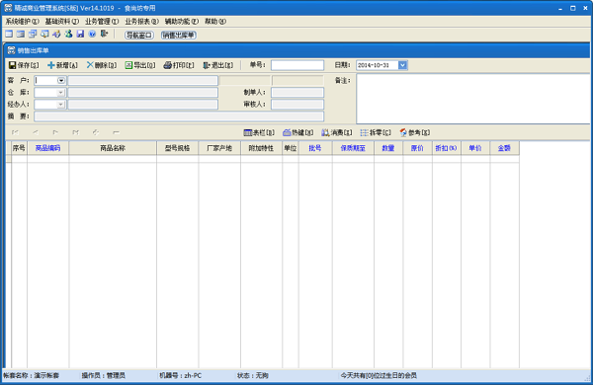Open the 业务管理 menu
Screen dimensions: 593x385
click(102, 22)
